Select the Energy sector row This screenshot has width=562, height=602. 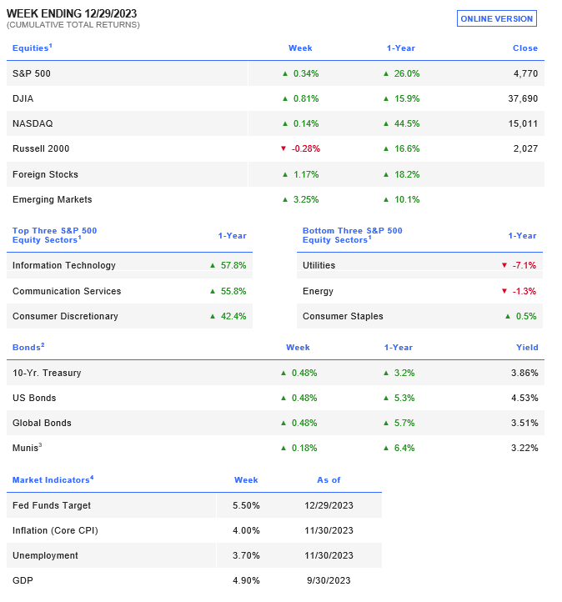[419, 291]
